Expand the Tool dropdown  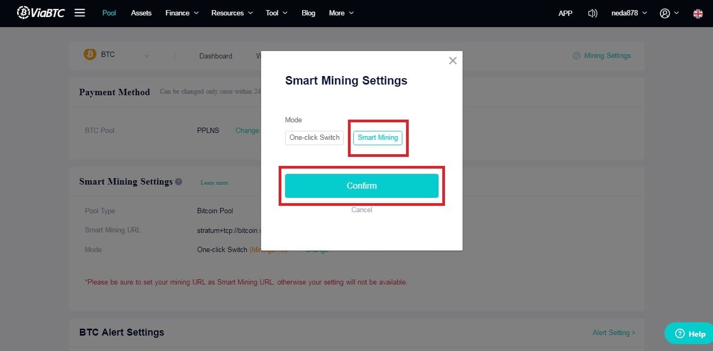[x=277, y=13]
